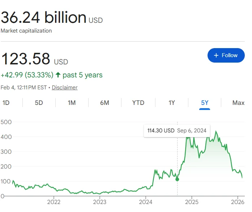The height and width of the screenshot is (212, 252).
Task: Open the Disclaimer link
Action: click(x=65, y=88)
